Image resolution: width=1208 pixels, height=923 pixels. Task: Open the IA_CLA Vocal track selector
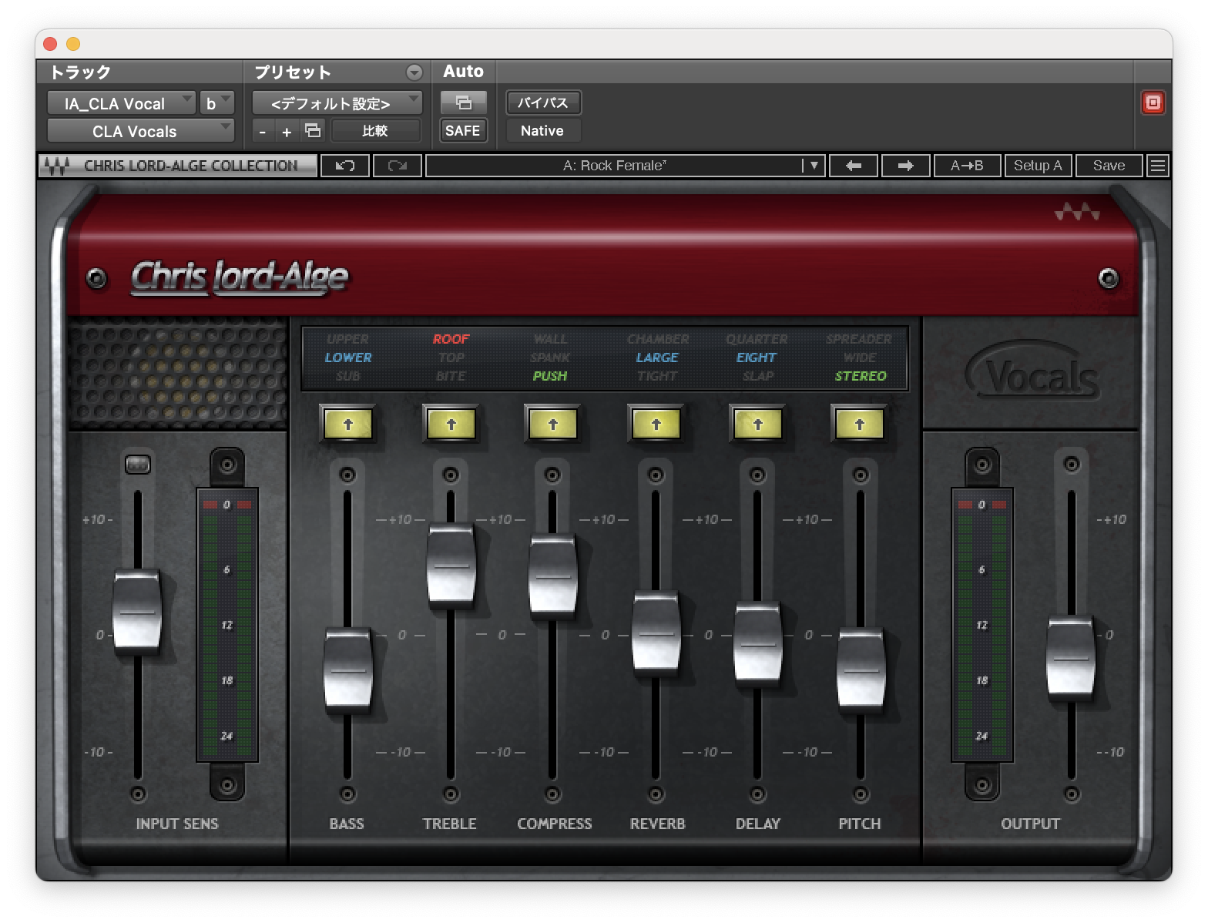tap(121, 103)
